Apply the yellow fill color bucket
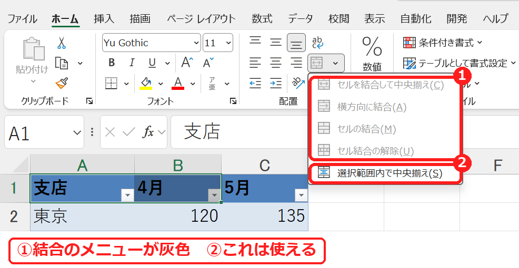This screenshot has height=268, width=519. [146, 83]
